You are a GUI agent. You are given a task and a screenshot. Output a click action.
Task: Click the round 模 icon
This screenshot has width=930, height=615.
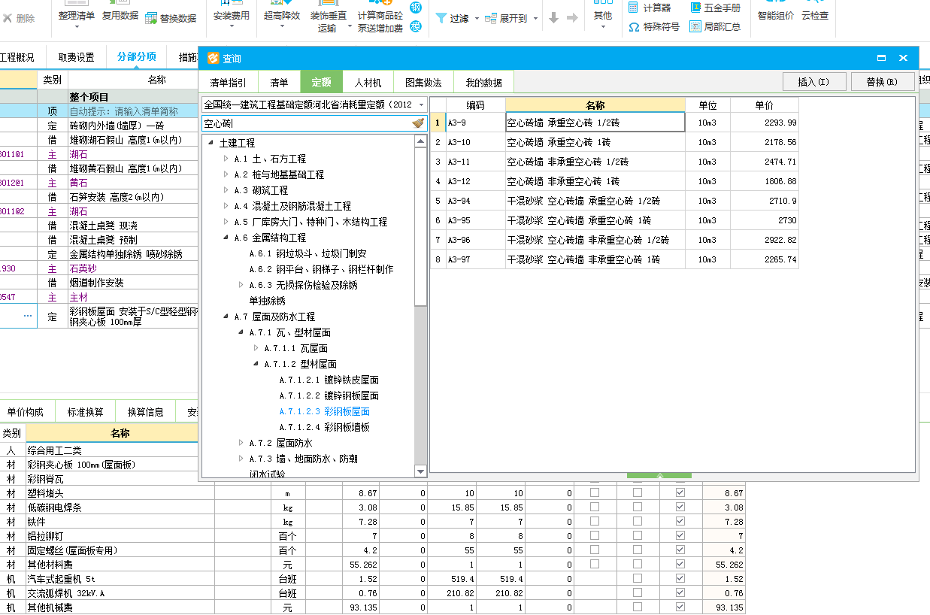pyautogui.click(x=416, y=26)
